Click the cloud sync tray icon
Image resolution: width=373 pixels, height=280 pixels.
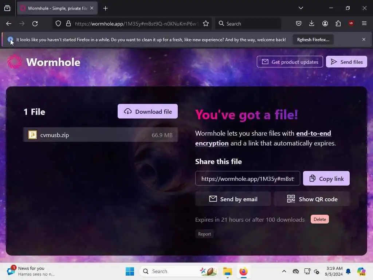296,271
